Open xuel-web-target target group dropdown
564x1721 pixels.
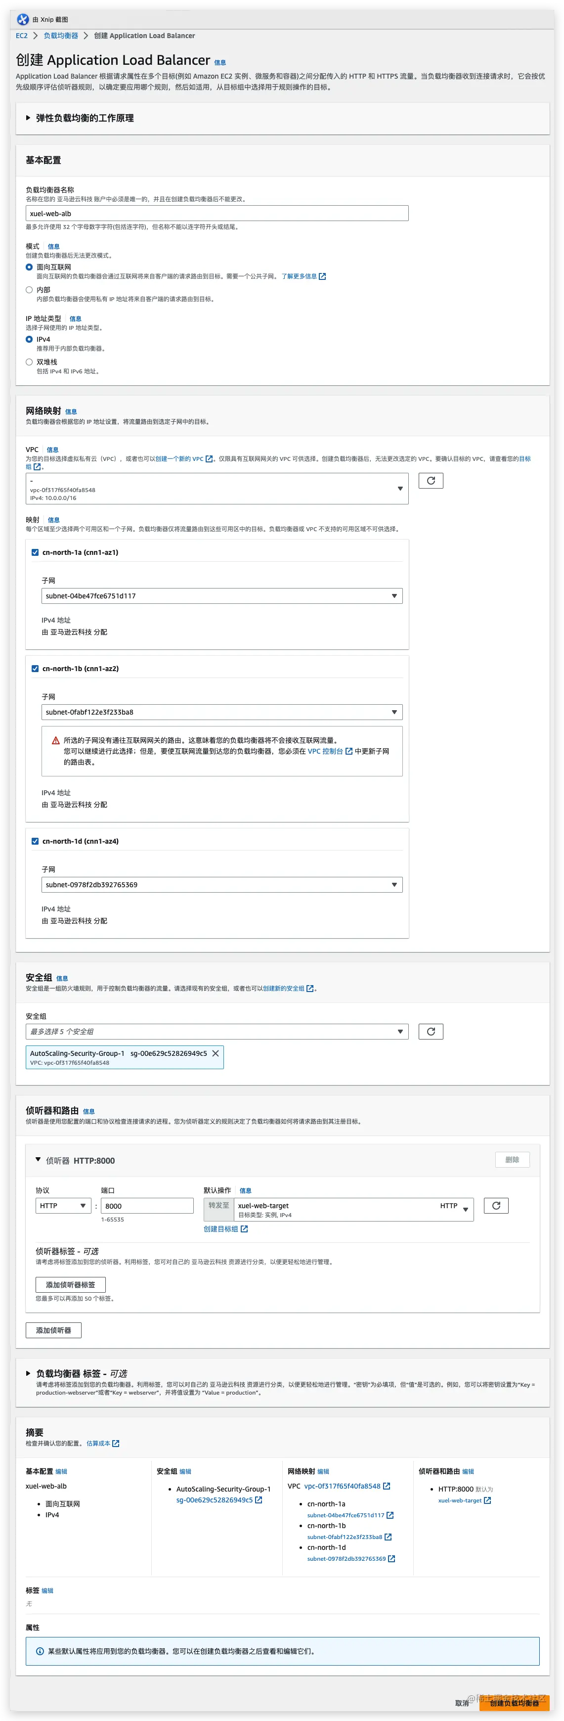click(x=354, y=1209)
